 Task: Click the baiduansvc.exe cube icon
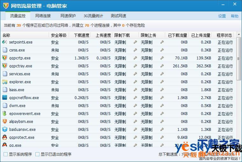point(5,130)
